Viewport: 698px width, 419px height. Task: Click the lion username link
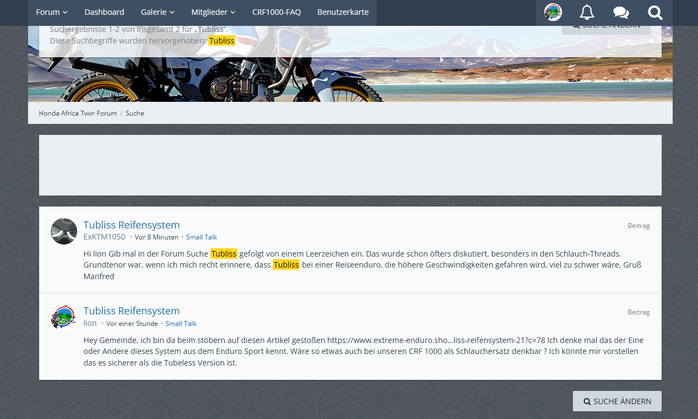point(90,323)
